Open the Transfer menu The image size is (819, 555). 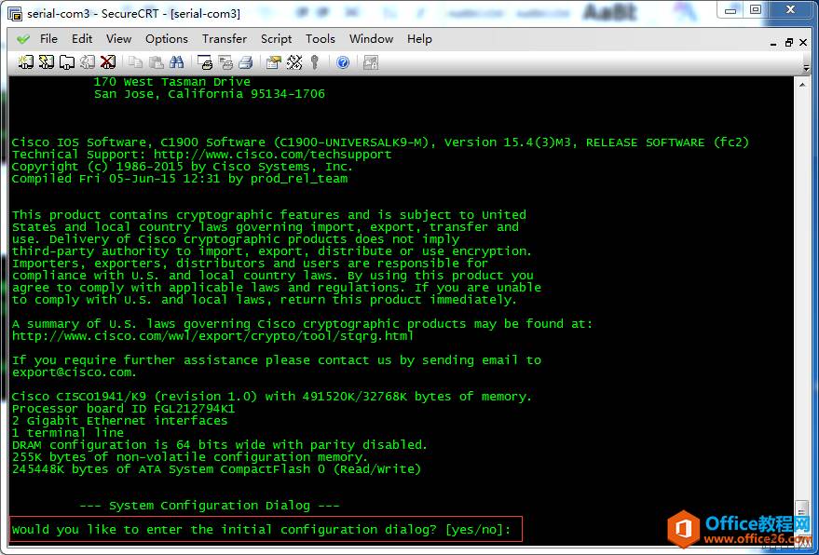coord(225,38)
